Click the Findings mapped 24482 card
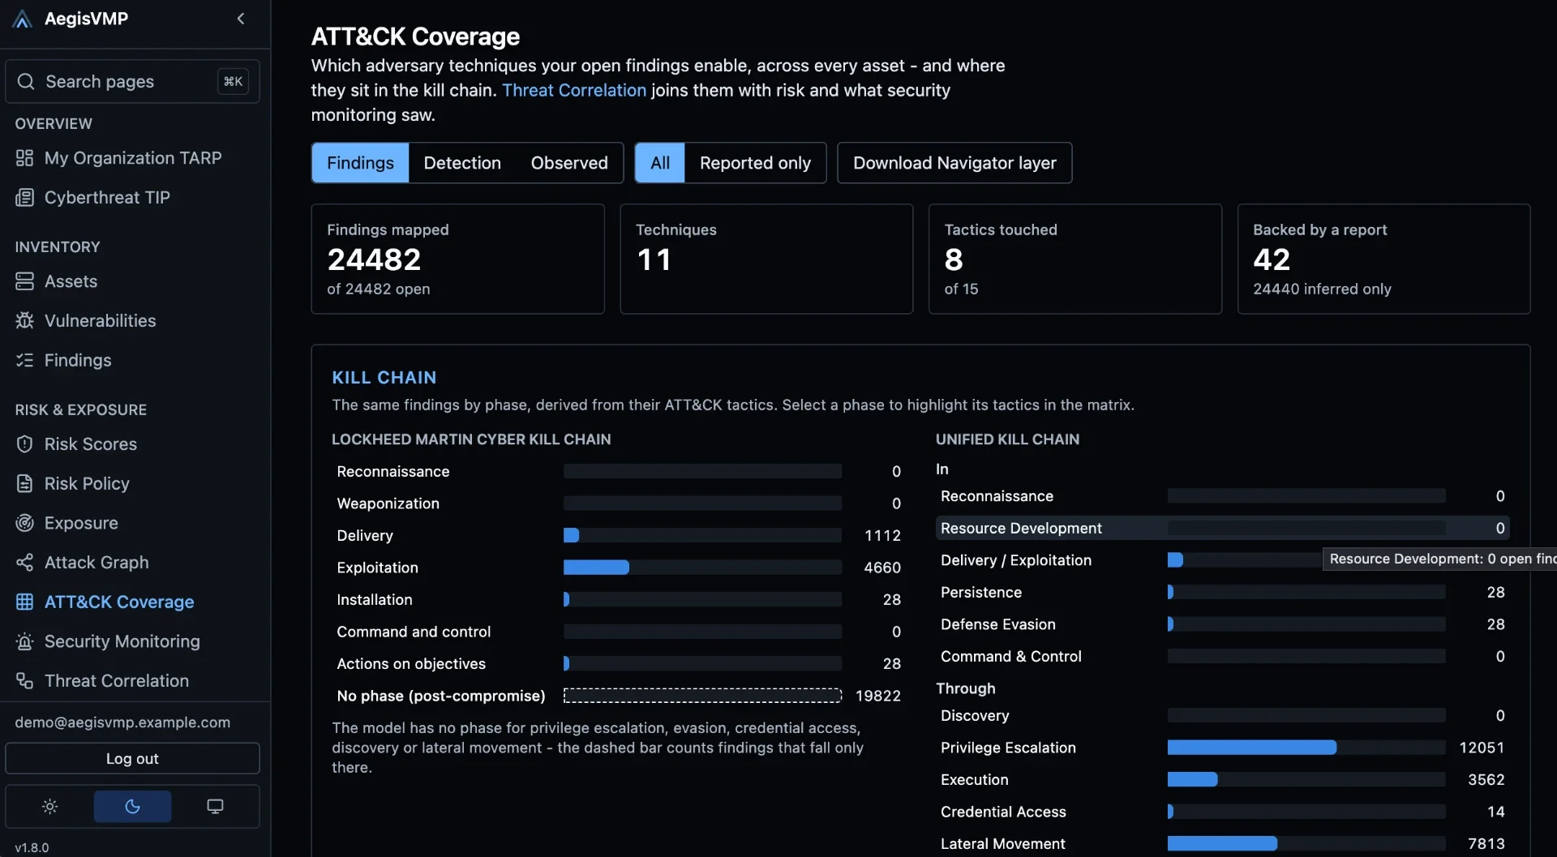This screenshot has width=1557, height=857. pyautogui.click(x=458, y=259)
